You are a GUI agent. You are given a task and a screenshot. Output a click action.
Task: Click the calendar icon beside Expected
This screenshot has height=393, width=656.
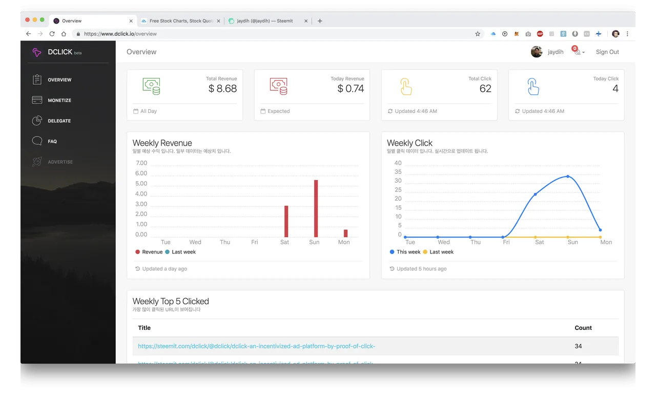[263, 111]
